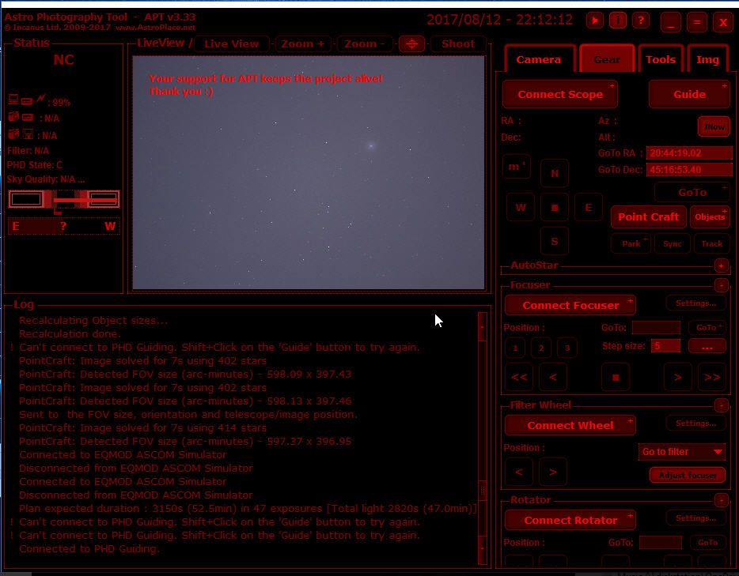739x576 pixels.
Task: Click the Point Craft button
Action: click(648, 216)
